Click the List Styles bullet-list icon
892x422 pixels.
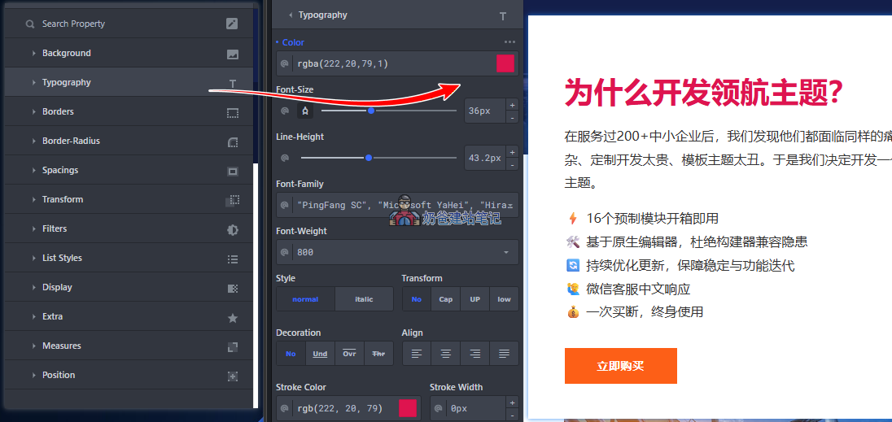(232, 259)
